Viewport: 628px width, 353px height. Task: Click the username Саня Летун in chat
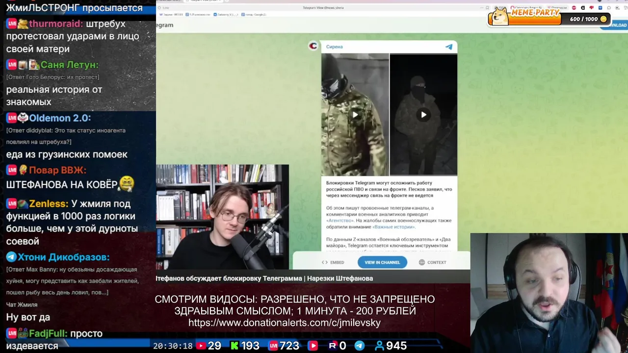click(70, 65)
